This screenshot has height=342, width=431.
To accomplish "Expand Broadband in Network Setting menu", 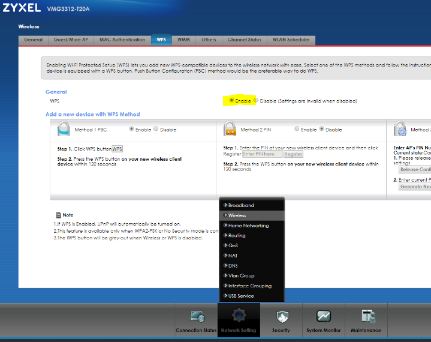I will click(x=241, y=205).
